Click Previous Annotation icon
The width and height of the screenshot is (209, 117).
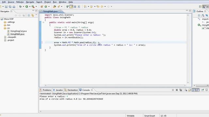(91, 6)
